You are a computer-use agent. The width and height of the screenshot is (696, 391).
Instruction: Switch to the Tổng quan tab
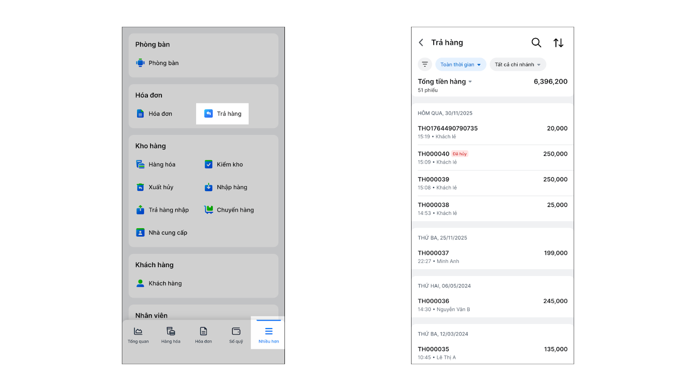pyautogui.click(x=138, y=335)
